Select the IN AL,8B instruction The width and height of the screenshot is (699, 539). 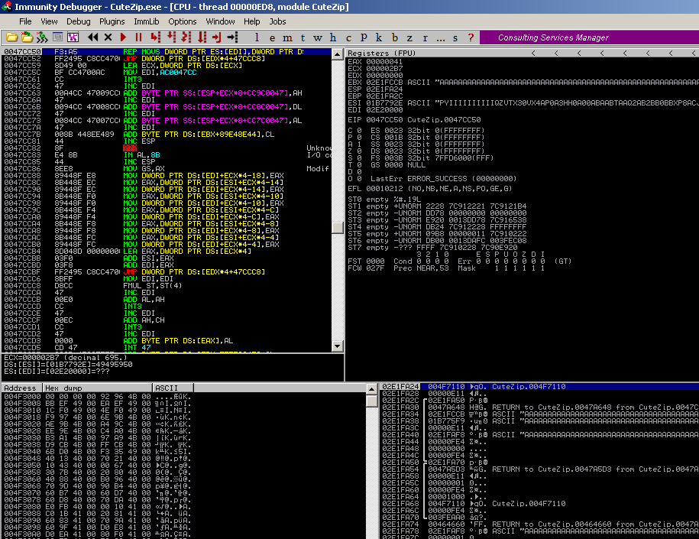pos(167,155)
